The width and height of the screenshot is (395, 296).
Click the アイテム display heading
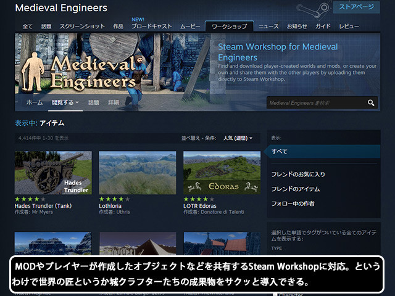pyautogui.click(x=52, y=123)
